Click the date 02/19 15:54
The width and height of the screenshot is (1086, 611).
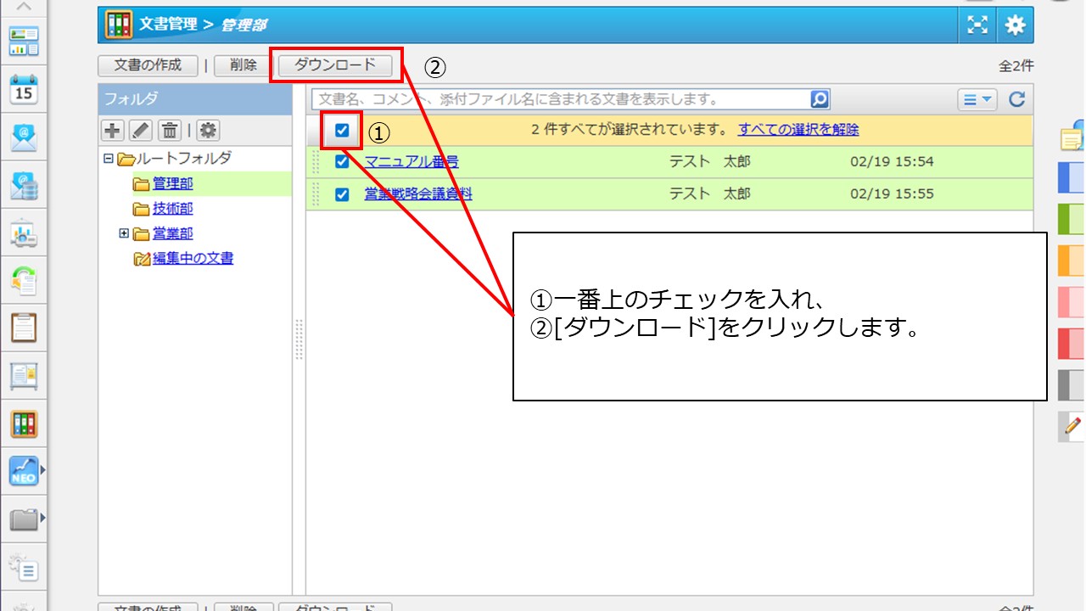click(x=892, y=161)
